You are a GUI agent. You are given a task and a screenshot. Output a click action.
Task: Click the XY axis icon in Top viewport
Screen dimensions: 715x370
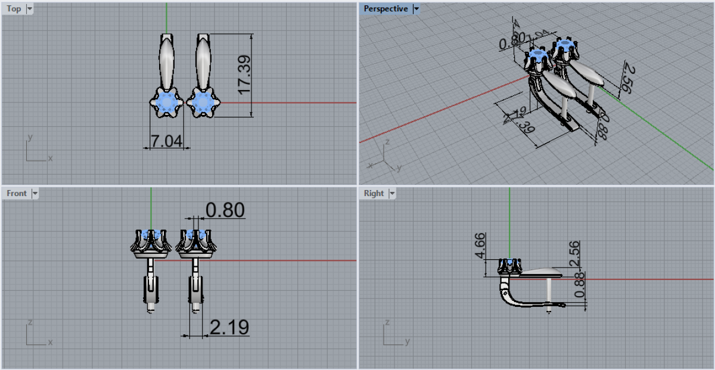[x=39, y=149]
